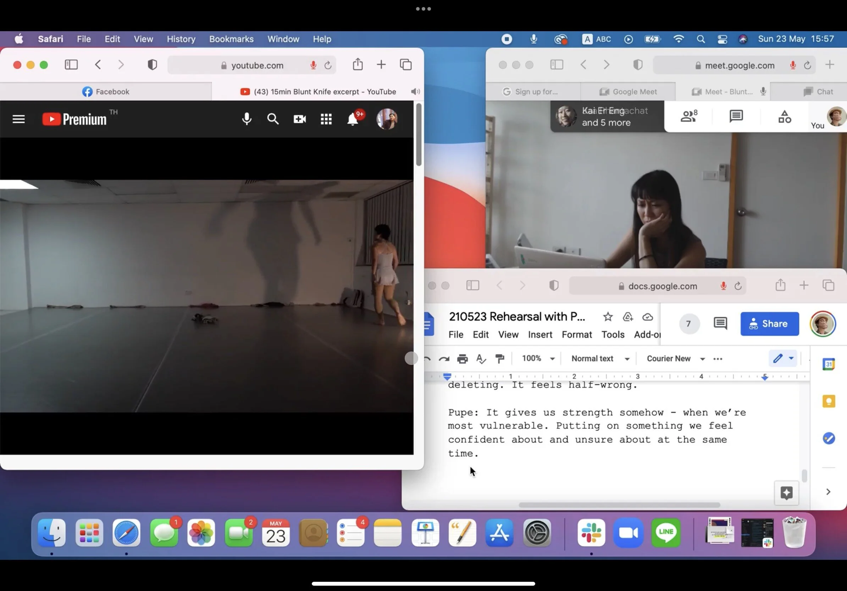Open the Google apps grid on YouTube

[326, 119]
